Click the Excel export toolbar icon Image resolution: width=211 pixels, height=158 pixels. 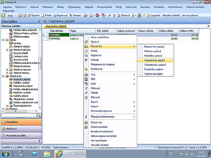pyautogui.click(x=139, y=15)
